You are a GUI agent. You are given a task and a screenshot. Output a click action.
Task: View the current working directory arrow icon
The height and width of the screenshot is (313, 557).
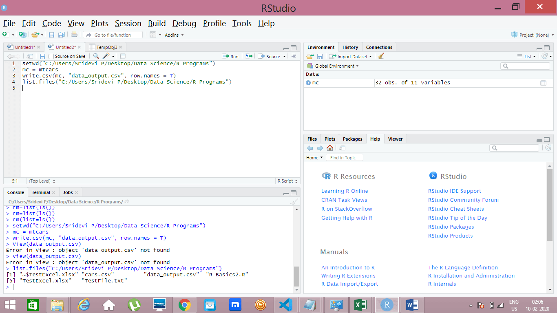coord(127,201)
